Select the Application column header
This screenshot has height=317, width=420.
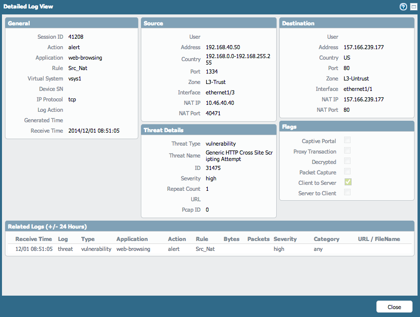[x=132, y=239]
